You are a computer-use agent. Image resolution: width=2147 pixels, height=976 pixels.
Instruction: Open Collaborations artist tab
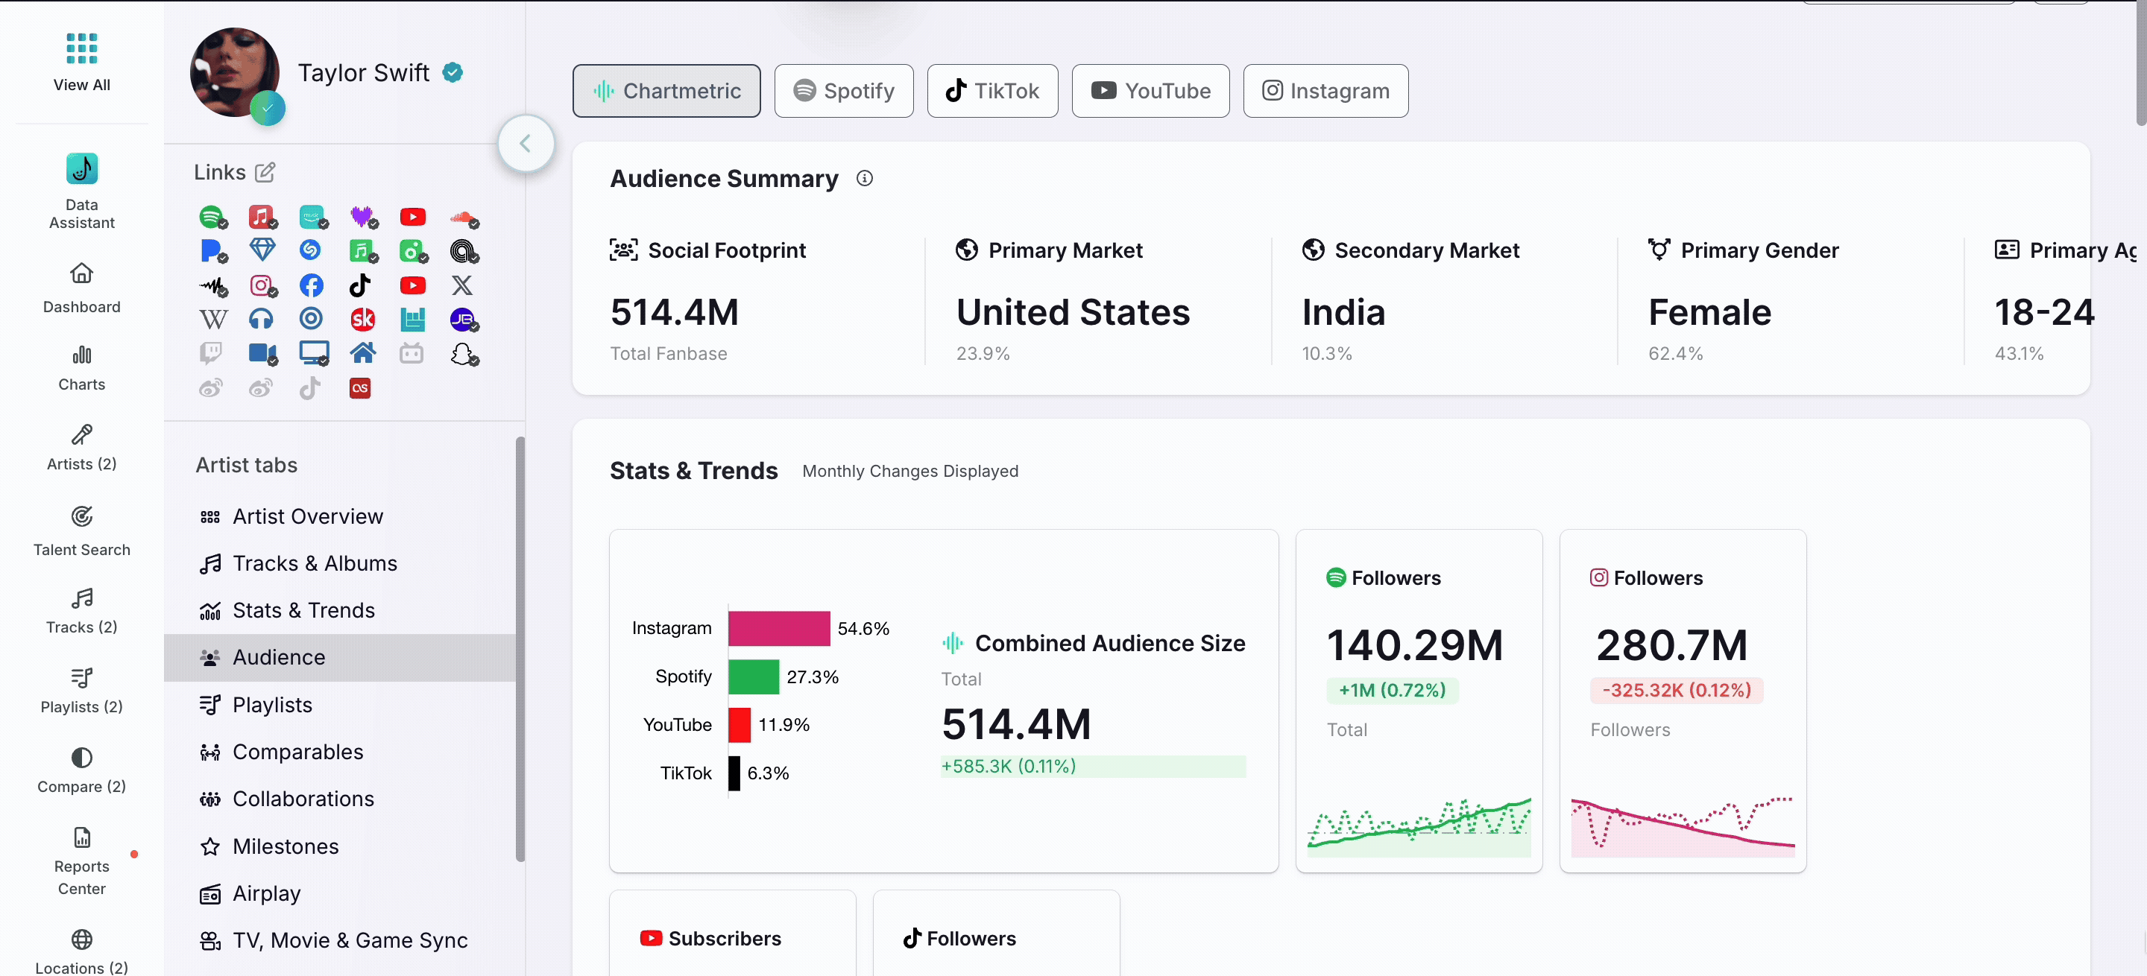340,799
